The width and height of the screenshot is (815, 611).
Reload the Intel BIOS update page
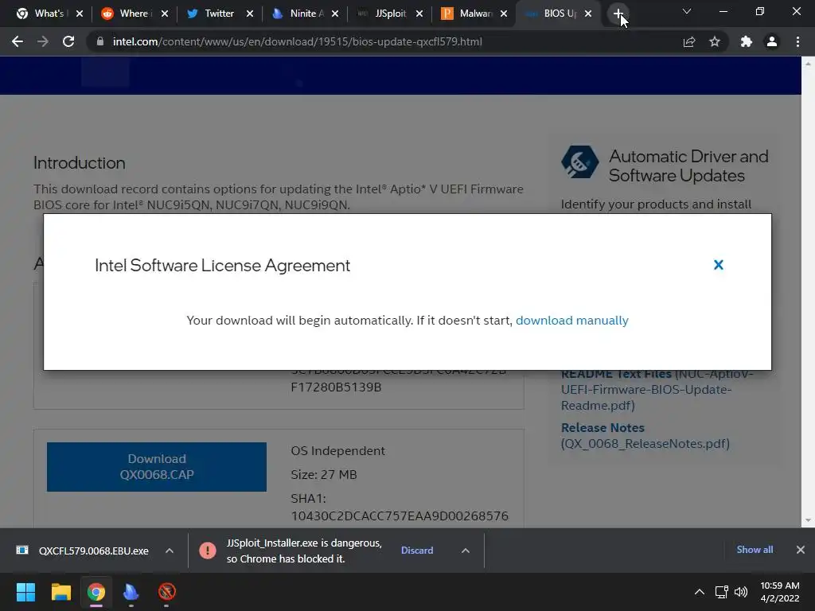pyautogui.click(x=68, y=41)
